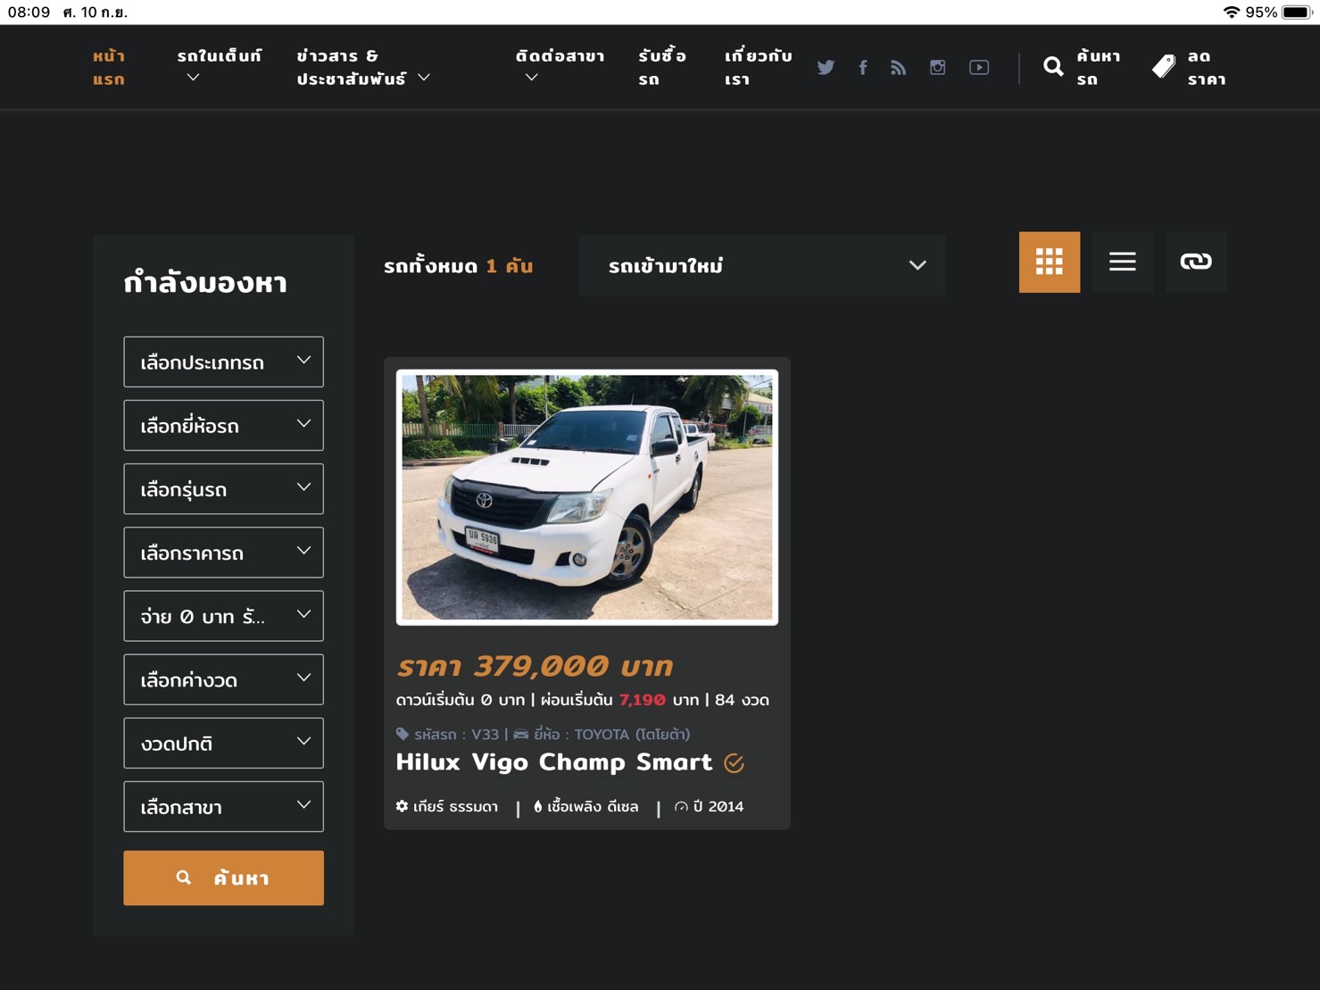This screenshot has height=990, width=1320.
Task: Expand the ข่าวสาร & ประชาสัมพันธ์ menu
Action: click(x=363, y=68)
